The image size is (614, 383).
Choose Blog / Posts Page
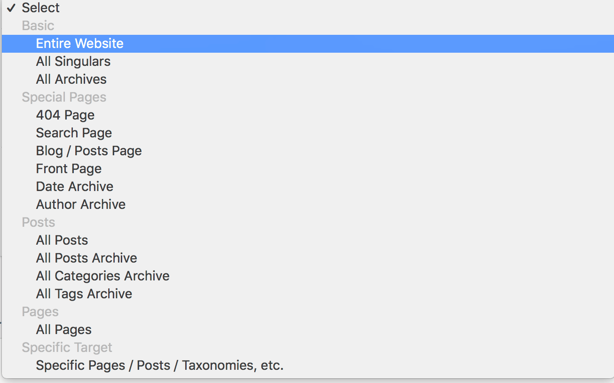[x=89, y=151]
